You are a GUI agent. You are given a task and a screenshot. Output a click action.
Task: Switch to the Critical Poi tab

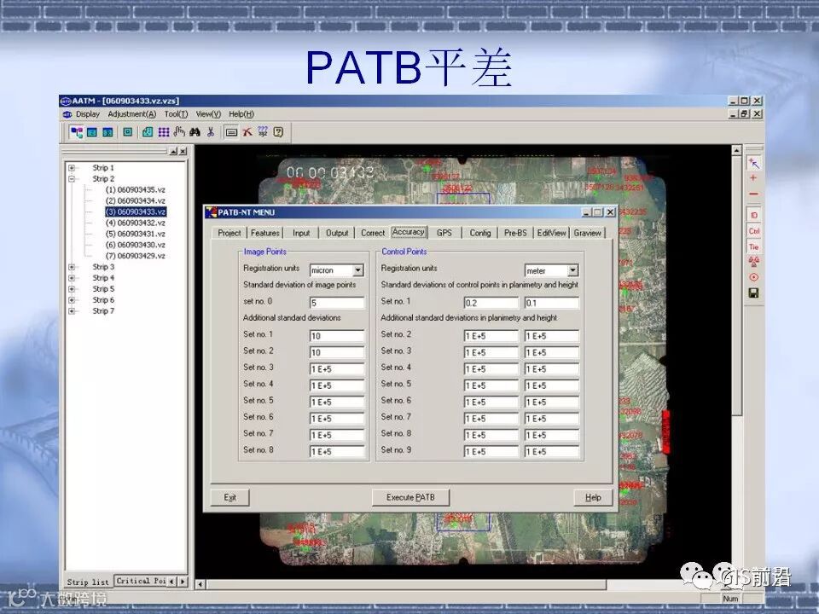141,581
